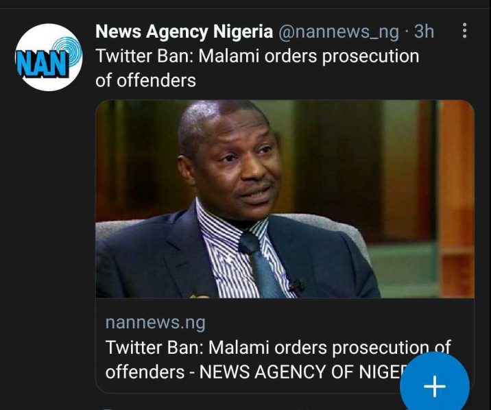The height and width of the screenshot is (410, 491).
Task: Click the white plus icon
Action: pos(434,387)
